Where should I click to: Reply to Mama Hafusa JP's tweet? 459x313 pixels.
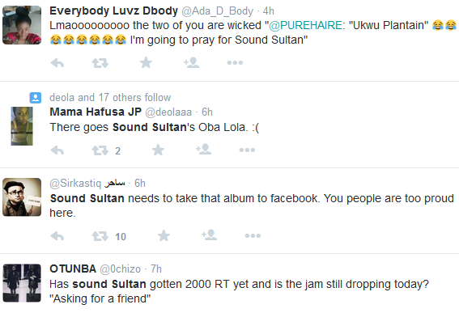pos(57,150)
